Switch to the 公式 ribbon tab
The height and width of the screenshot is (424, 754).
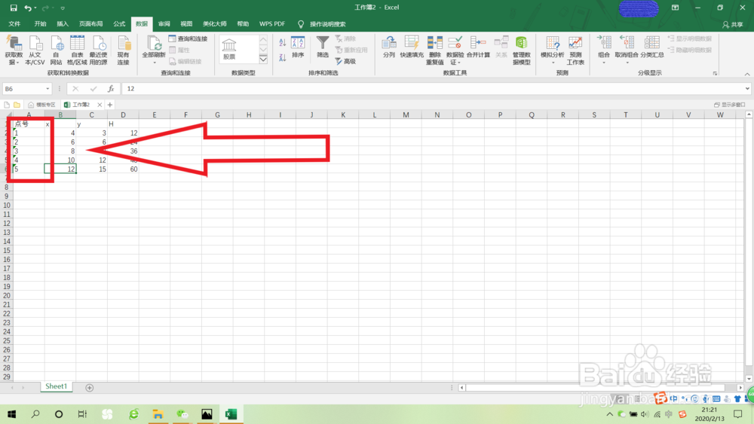coord(119,23)
